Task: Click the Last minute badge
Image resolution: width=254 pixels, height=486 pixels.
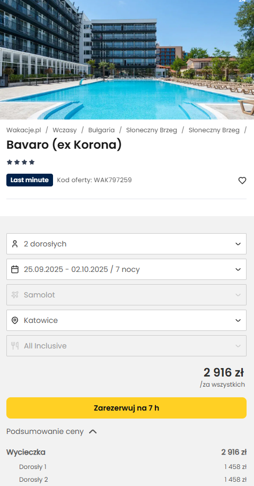Action: pyautogui.click(x=30, y=180)
